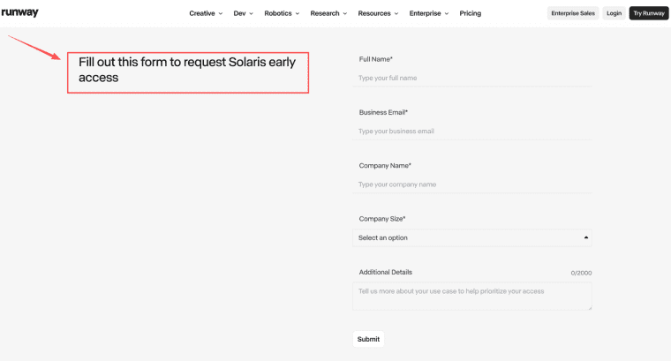
Task: Click the Additional Details text area
Action: pos(472,296)
